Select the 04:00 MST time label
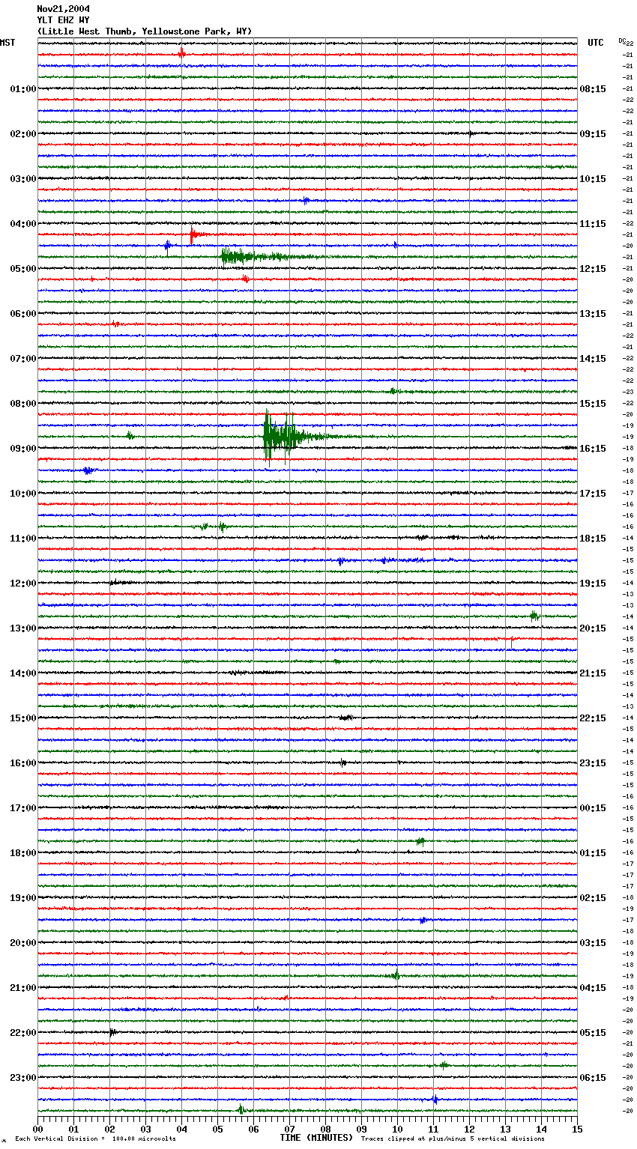This screenshot has width=637, height=1149. coord(23,224)
